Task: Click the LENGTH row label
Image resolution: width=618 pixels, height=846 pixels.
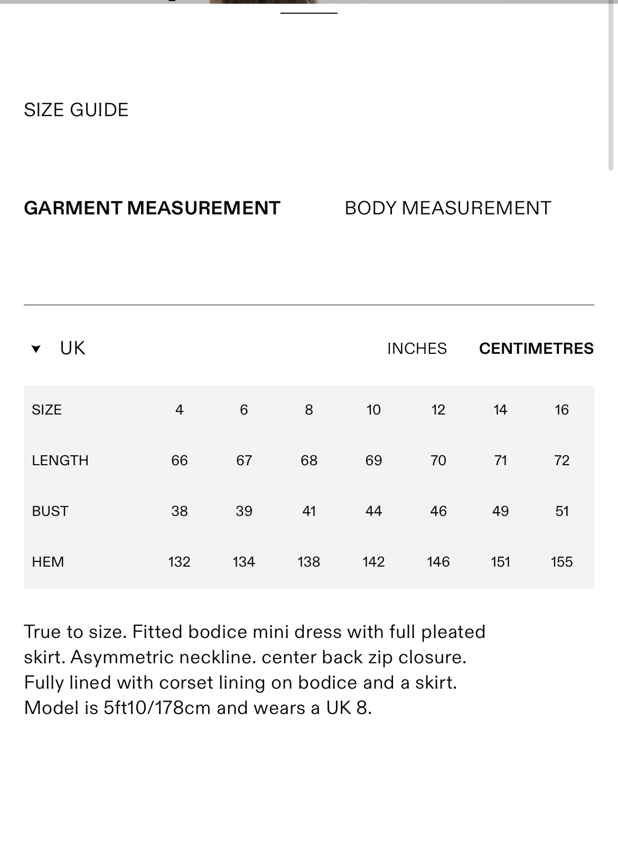Action: click(x=60, y=460)
